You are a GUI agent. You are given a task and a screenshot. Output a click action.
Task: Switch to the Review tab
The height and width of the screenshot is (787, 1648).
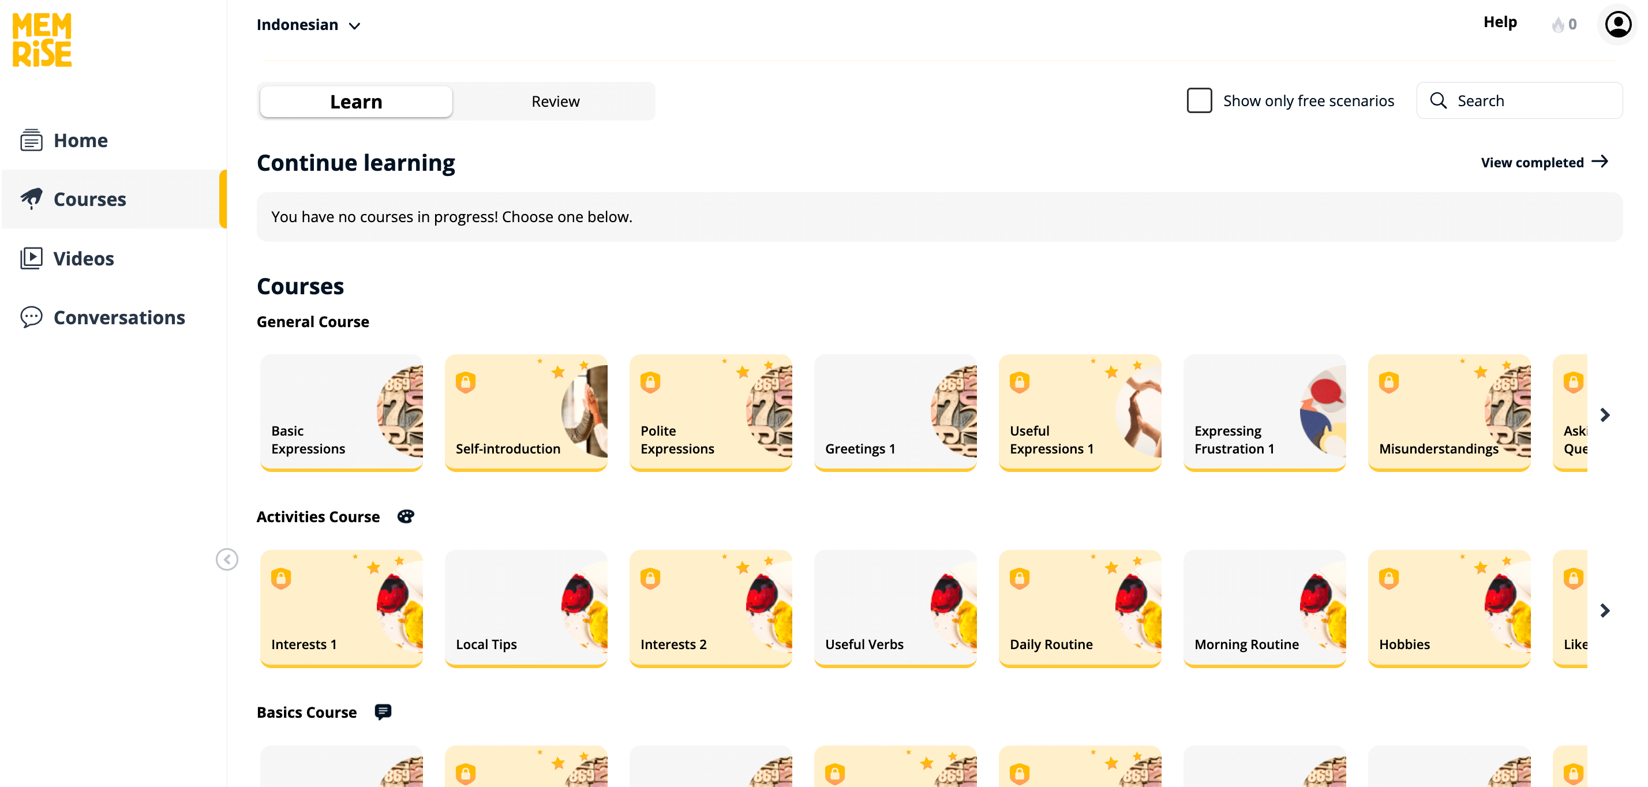pyautogui.click(x=555, y=101)
